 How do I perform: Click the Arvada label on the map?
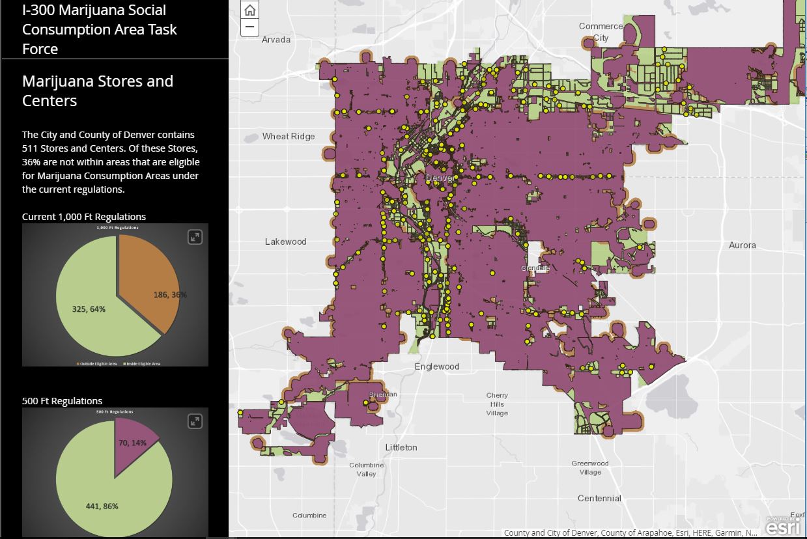coord(276,40)
